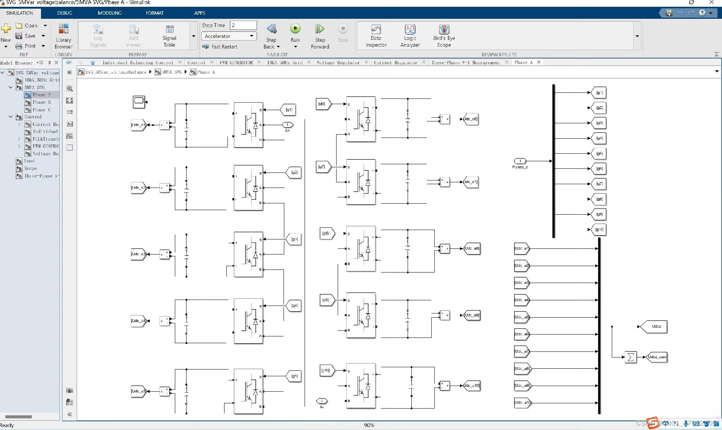
Task: Expand the PLL&Transfer tree node
Action: click(x=19, y=139)
